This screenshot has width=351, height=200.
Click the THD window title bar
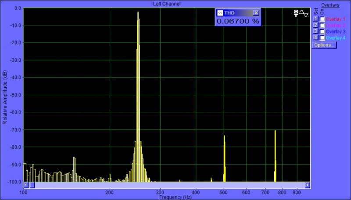coord(238,13)
